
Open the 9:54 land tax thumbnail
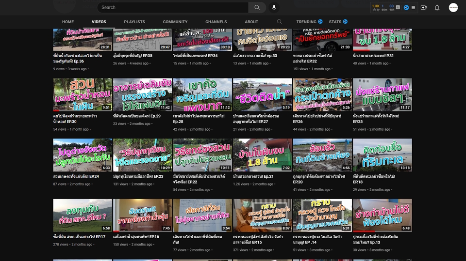point(203,215)
